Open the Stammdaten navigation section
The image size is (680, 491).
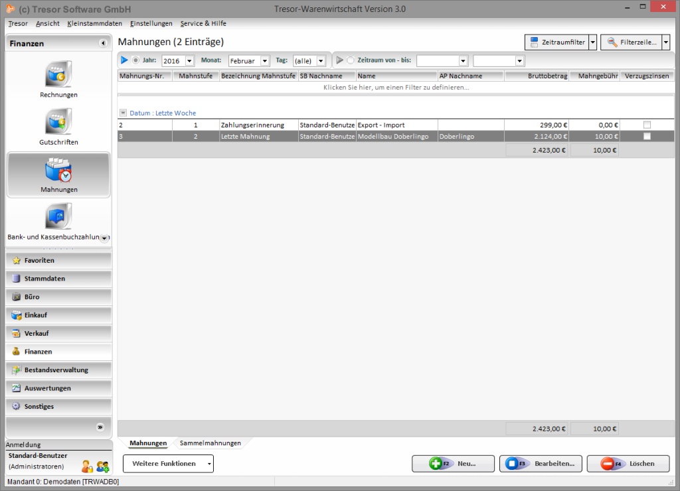click(58, 279)
